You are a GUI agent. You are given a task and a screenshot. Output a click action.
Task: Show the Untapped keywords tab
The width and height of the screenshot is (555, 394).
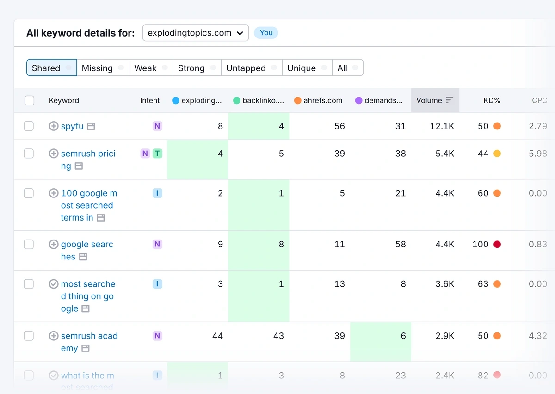[x=251, y=68]
